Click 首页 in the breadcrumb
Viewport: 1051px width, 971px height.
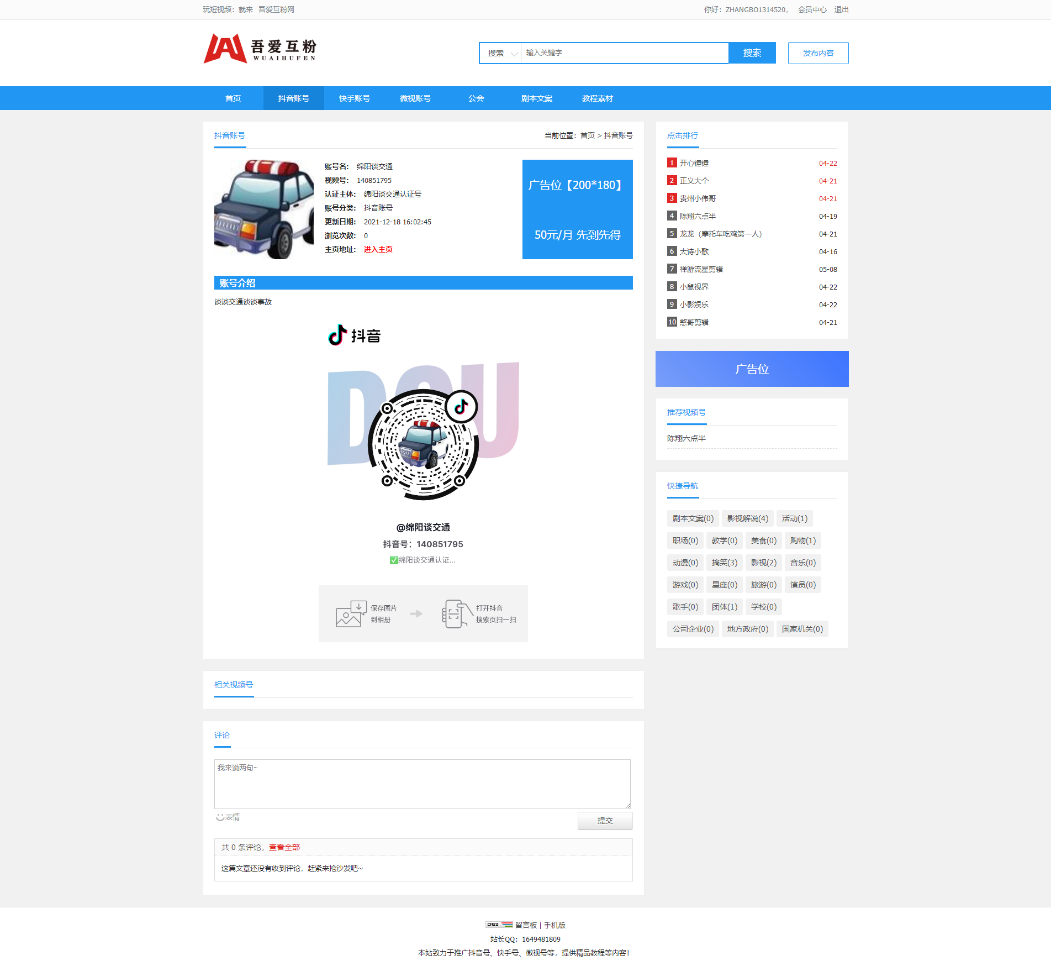click(x=587, y=135)
